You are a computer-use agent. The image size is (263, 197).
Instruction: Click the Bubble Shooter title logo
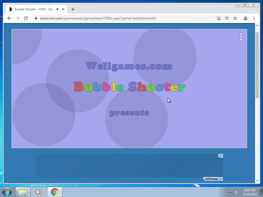(x=129, y=87)
